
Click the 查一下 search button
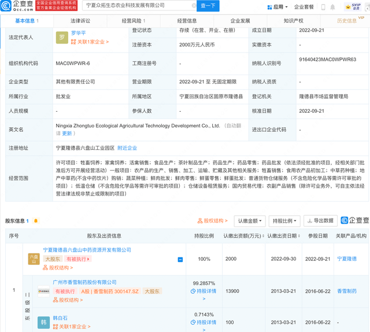click(x=208, y=6)
